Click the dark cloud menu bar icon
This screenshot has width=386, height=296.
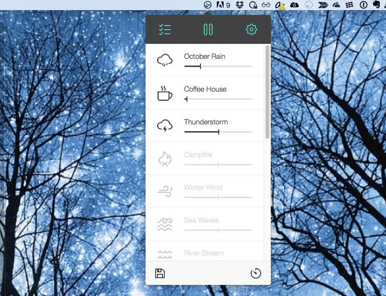point(336,5)
